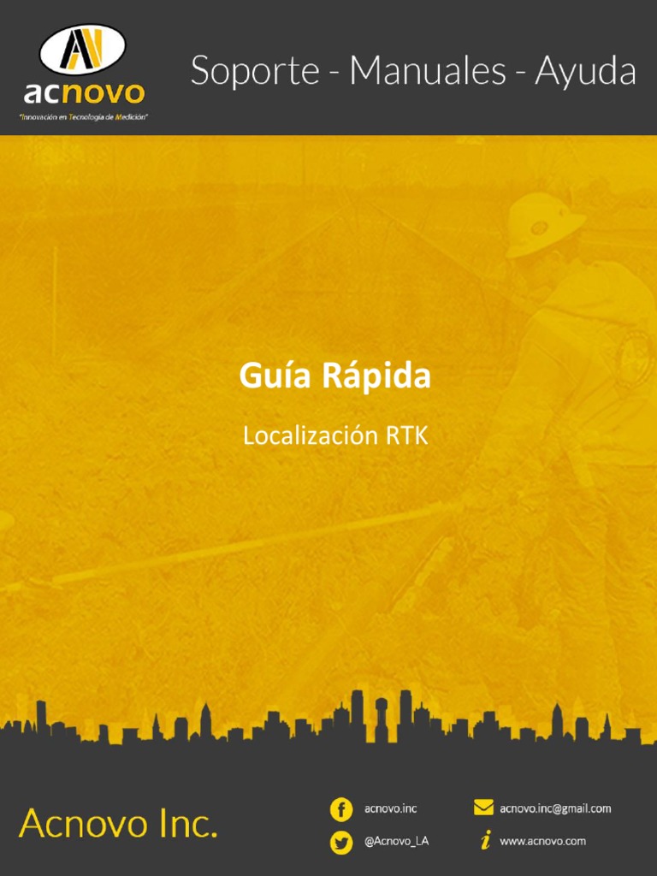The width and height of the screenshot is (657, 876).
Task: Click the 'Localización RTK' subtitle
Action: 335,435
